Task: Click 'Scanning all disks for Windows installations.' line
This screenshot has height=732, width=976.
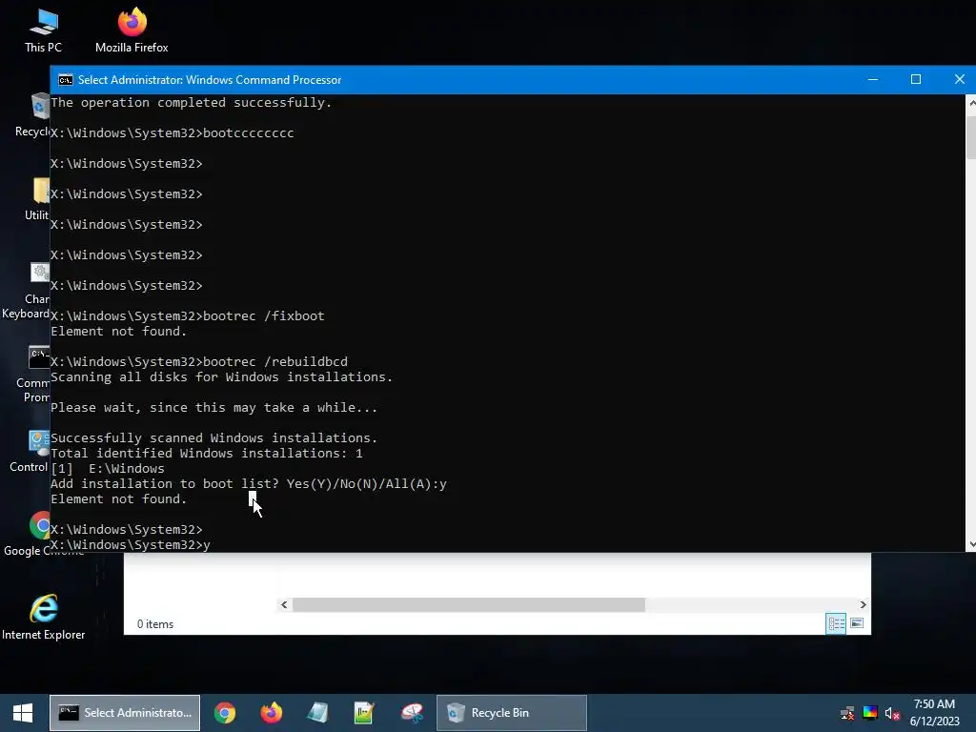Action: (221, 376)
